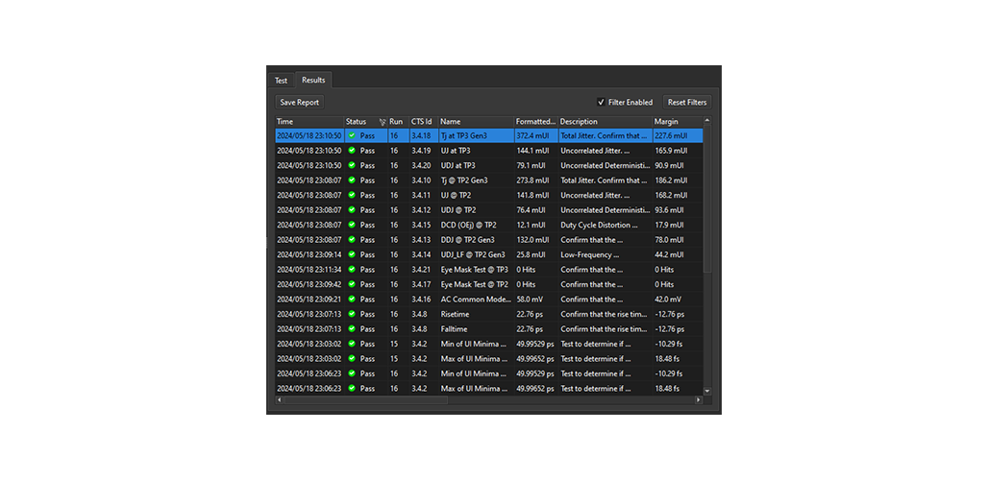This screenshot has height=480, width=988.
Task: Switch to the Test tab
Action: [x=281, y=81]
